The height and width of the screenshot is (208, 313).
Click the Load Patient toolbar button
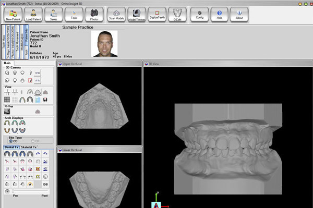point(33,15)
